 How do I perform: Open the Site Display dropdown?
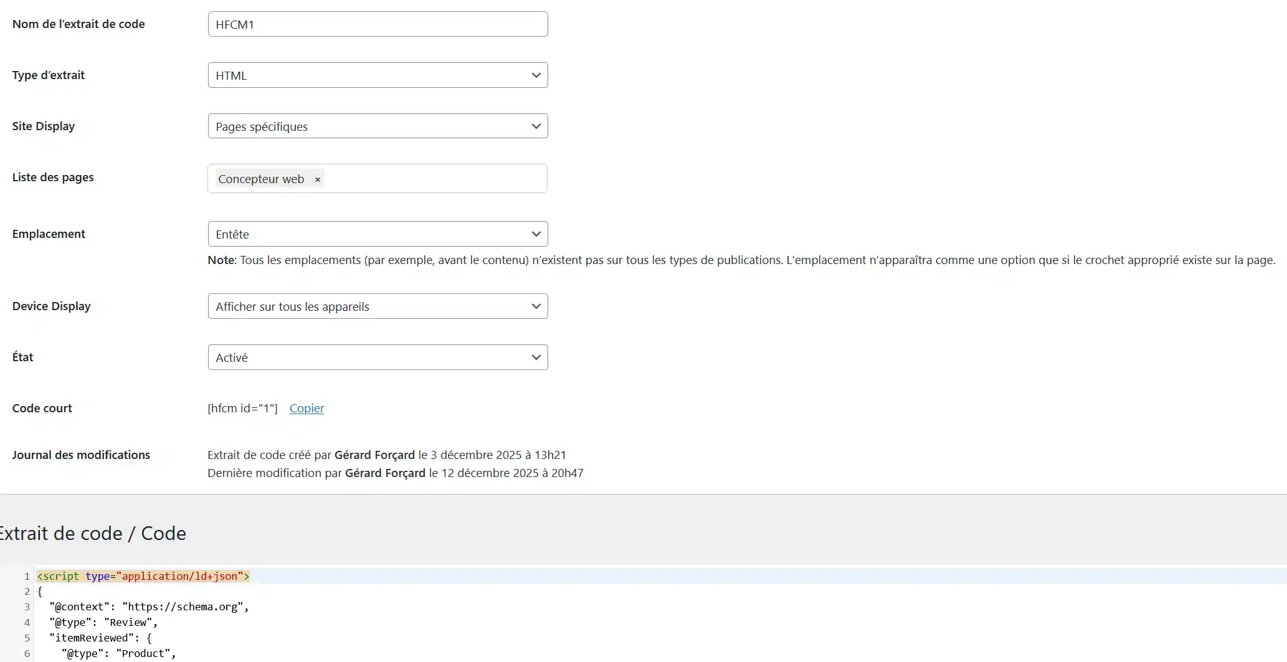coord(377,126)
